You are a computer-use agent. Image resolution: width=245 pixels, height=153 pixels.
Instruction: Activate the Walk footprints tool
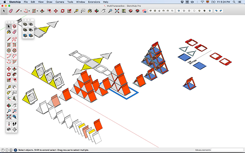pyautogui.click(x=15, y=124)
